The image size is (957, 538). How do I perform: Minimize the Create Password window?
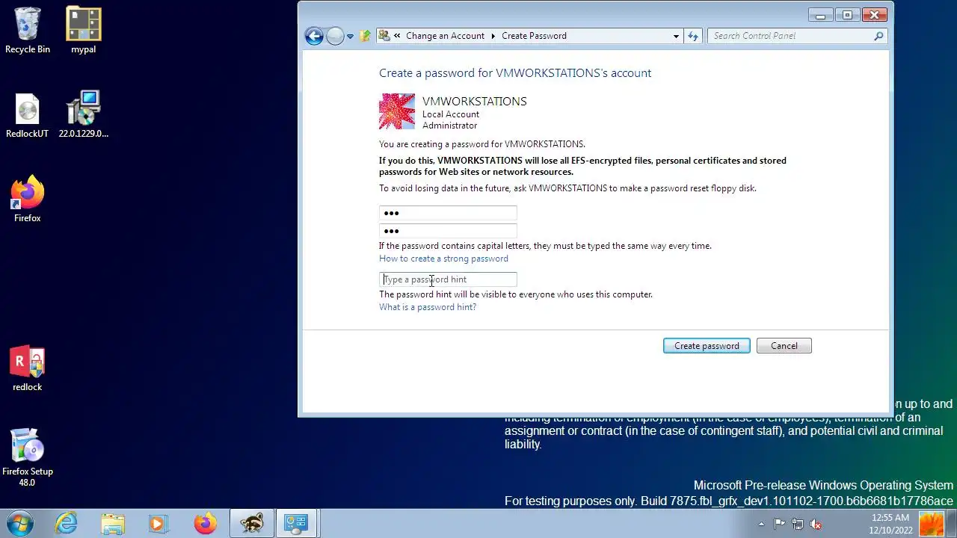click(820, 15)
